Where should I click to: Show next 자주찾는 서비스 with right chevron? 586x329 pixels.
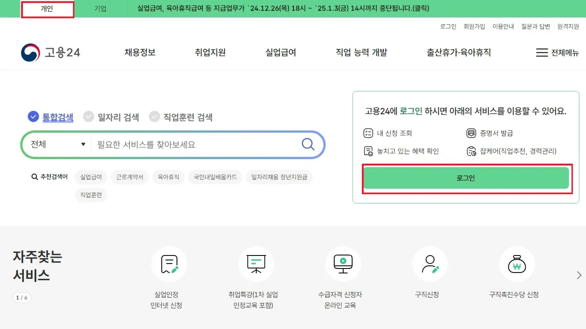pyautogui.click(x=579, y=275)
